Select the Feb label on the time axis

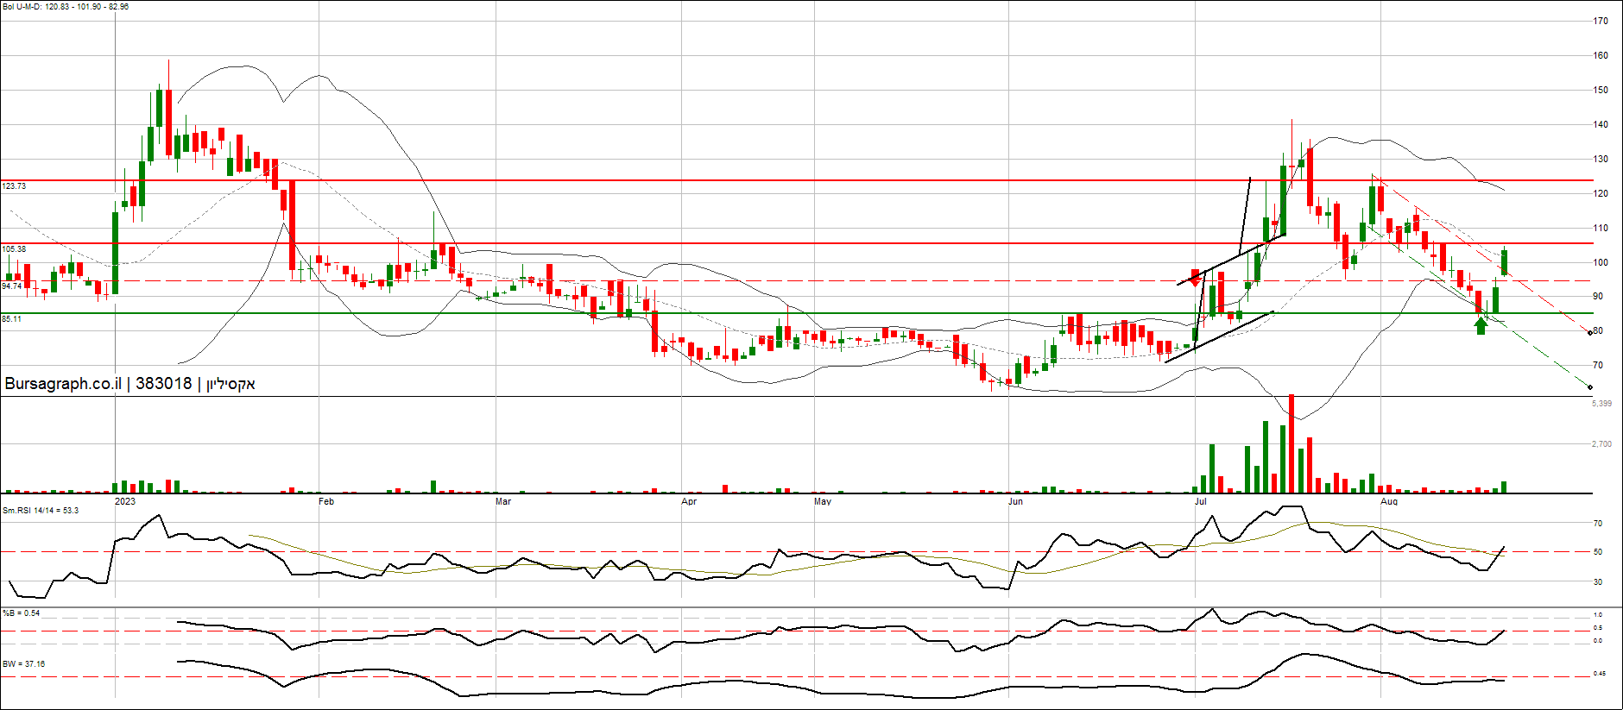[326, 501]
